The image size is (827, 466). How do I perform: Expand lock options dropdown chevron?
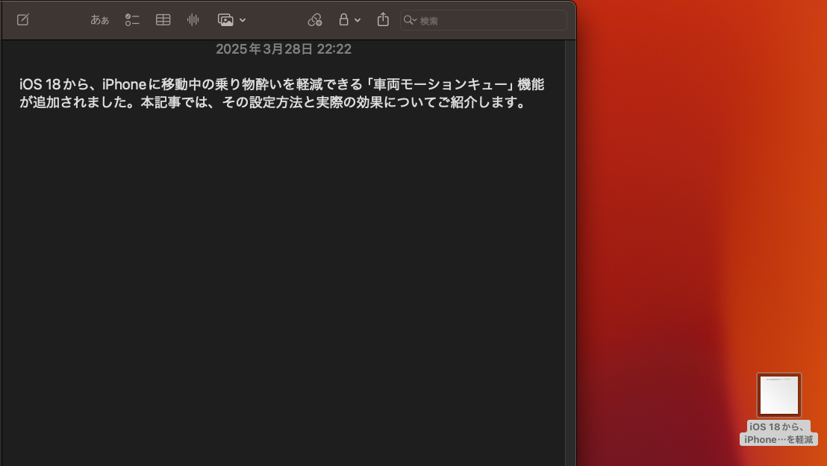tap(358, 21)
